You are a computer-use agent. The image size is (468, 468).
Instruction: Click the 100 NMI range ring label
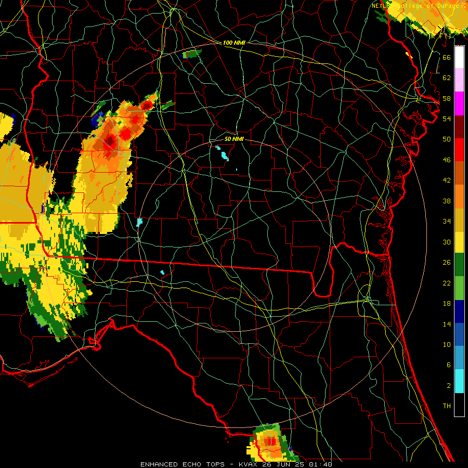coord(234,43)
